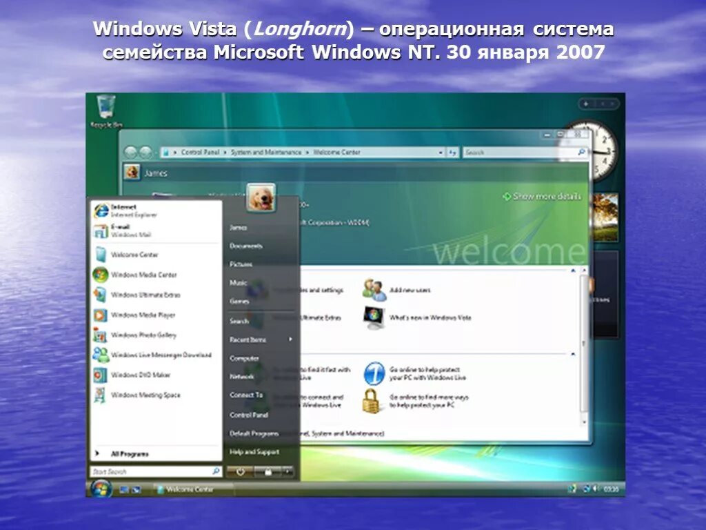Click the search magnifier in Welcome Center
Image resolution: width=706 pixels, height=530 pixels.
[x=581, y=153]
